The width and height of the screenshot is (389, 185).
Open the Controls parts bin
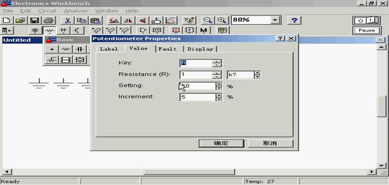(x=189, y=31)
